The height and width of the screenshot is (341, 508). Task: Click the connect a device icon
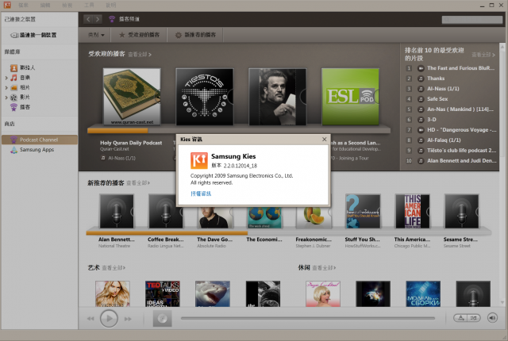coord(14,35)
